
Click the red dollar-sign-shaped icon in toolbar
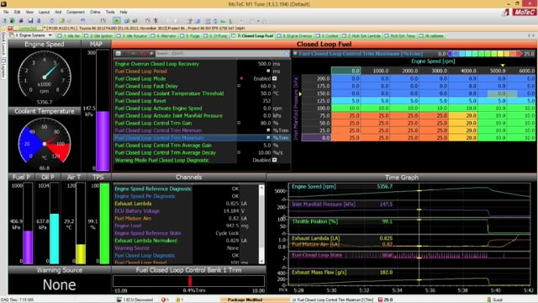coord(156,21)
